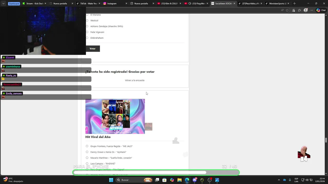Open the volume control in the tray
This screenshot has height=184, width=328.
point(307,180)
